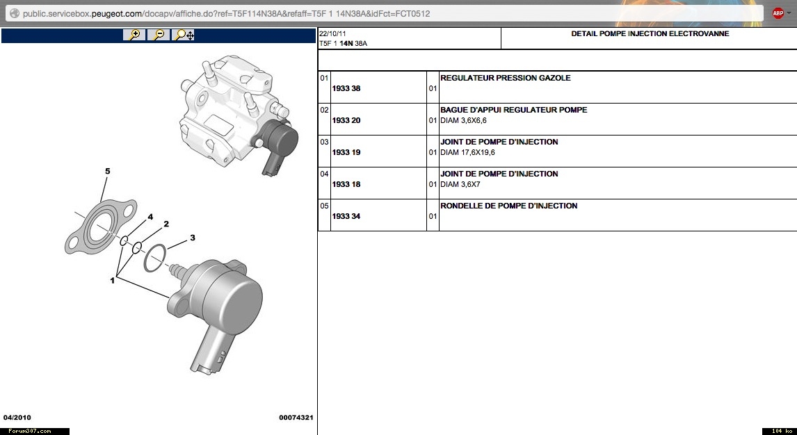Screen dimensions: 797x435
Task: Select part number 1933 34
Action: pyautogui.click(x=346, y=216)
